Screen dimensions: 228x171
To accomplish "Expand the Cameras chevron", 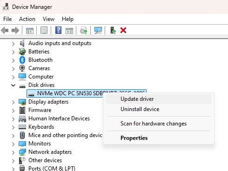I will pos(13,69).
